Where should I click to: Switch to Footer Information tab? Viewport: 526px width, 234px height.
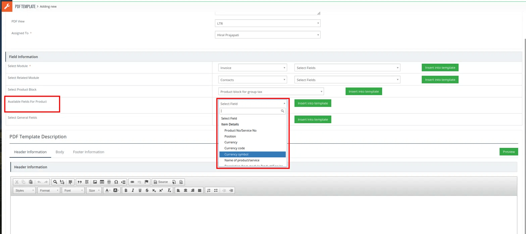coord(89,152)
